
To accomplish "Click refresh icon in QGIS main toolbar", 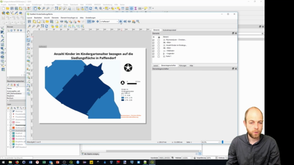I will pyautogui.click(x=90, y=8).
